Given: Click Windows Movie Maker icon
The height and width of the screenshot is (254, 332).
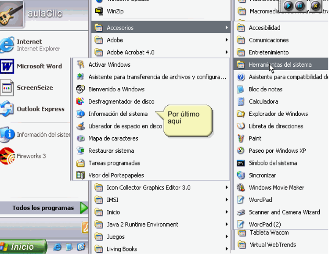Looking at the screenshot, I should [x=241, y=187].
